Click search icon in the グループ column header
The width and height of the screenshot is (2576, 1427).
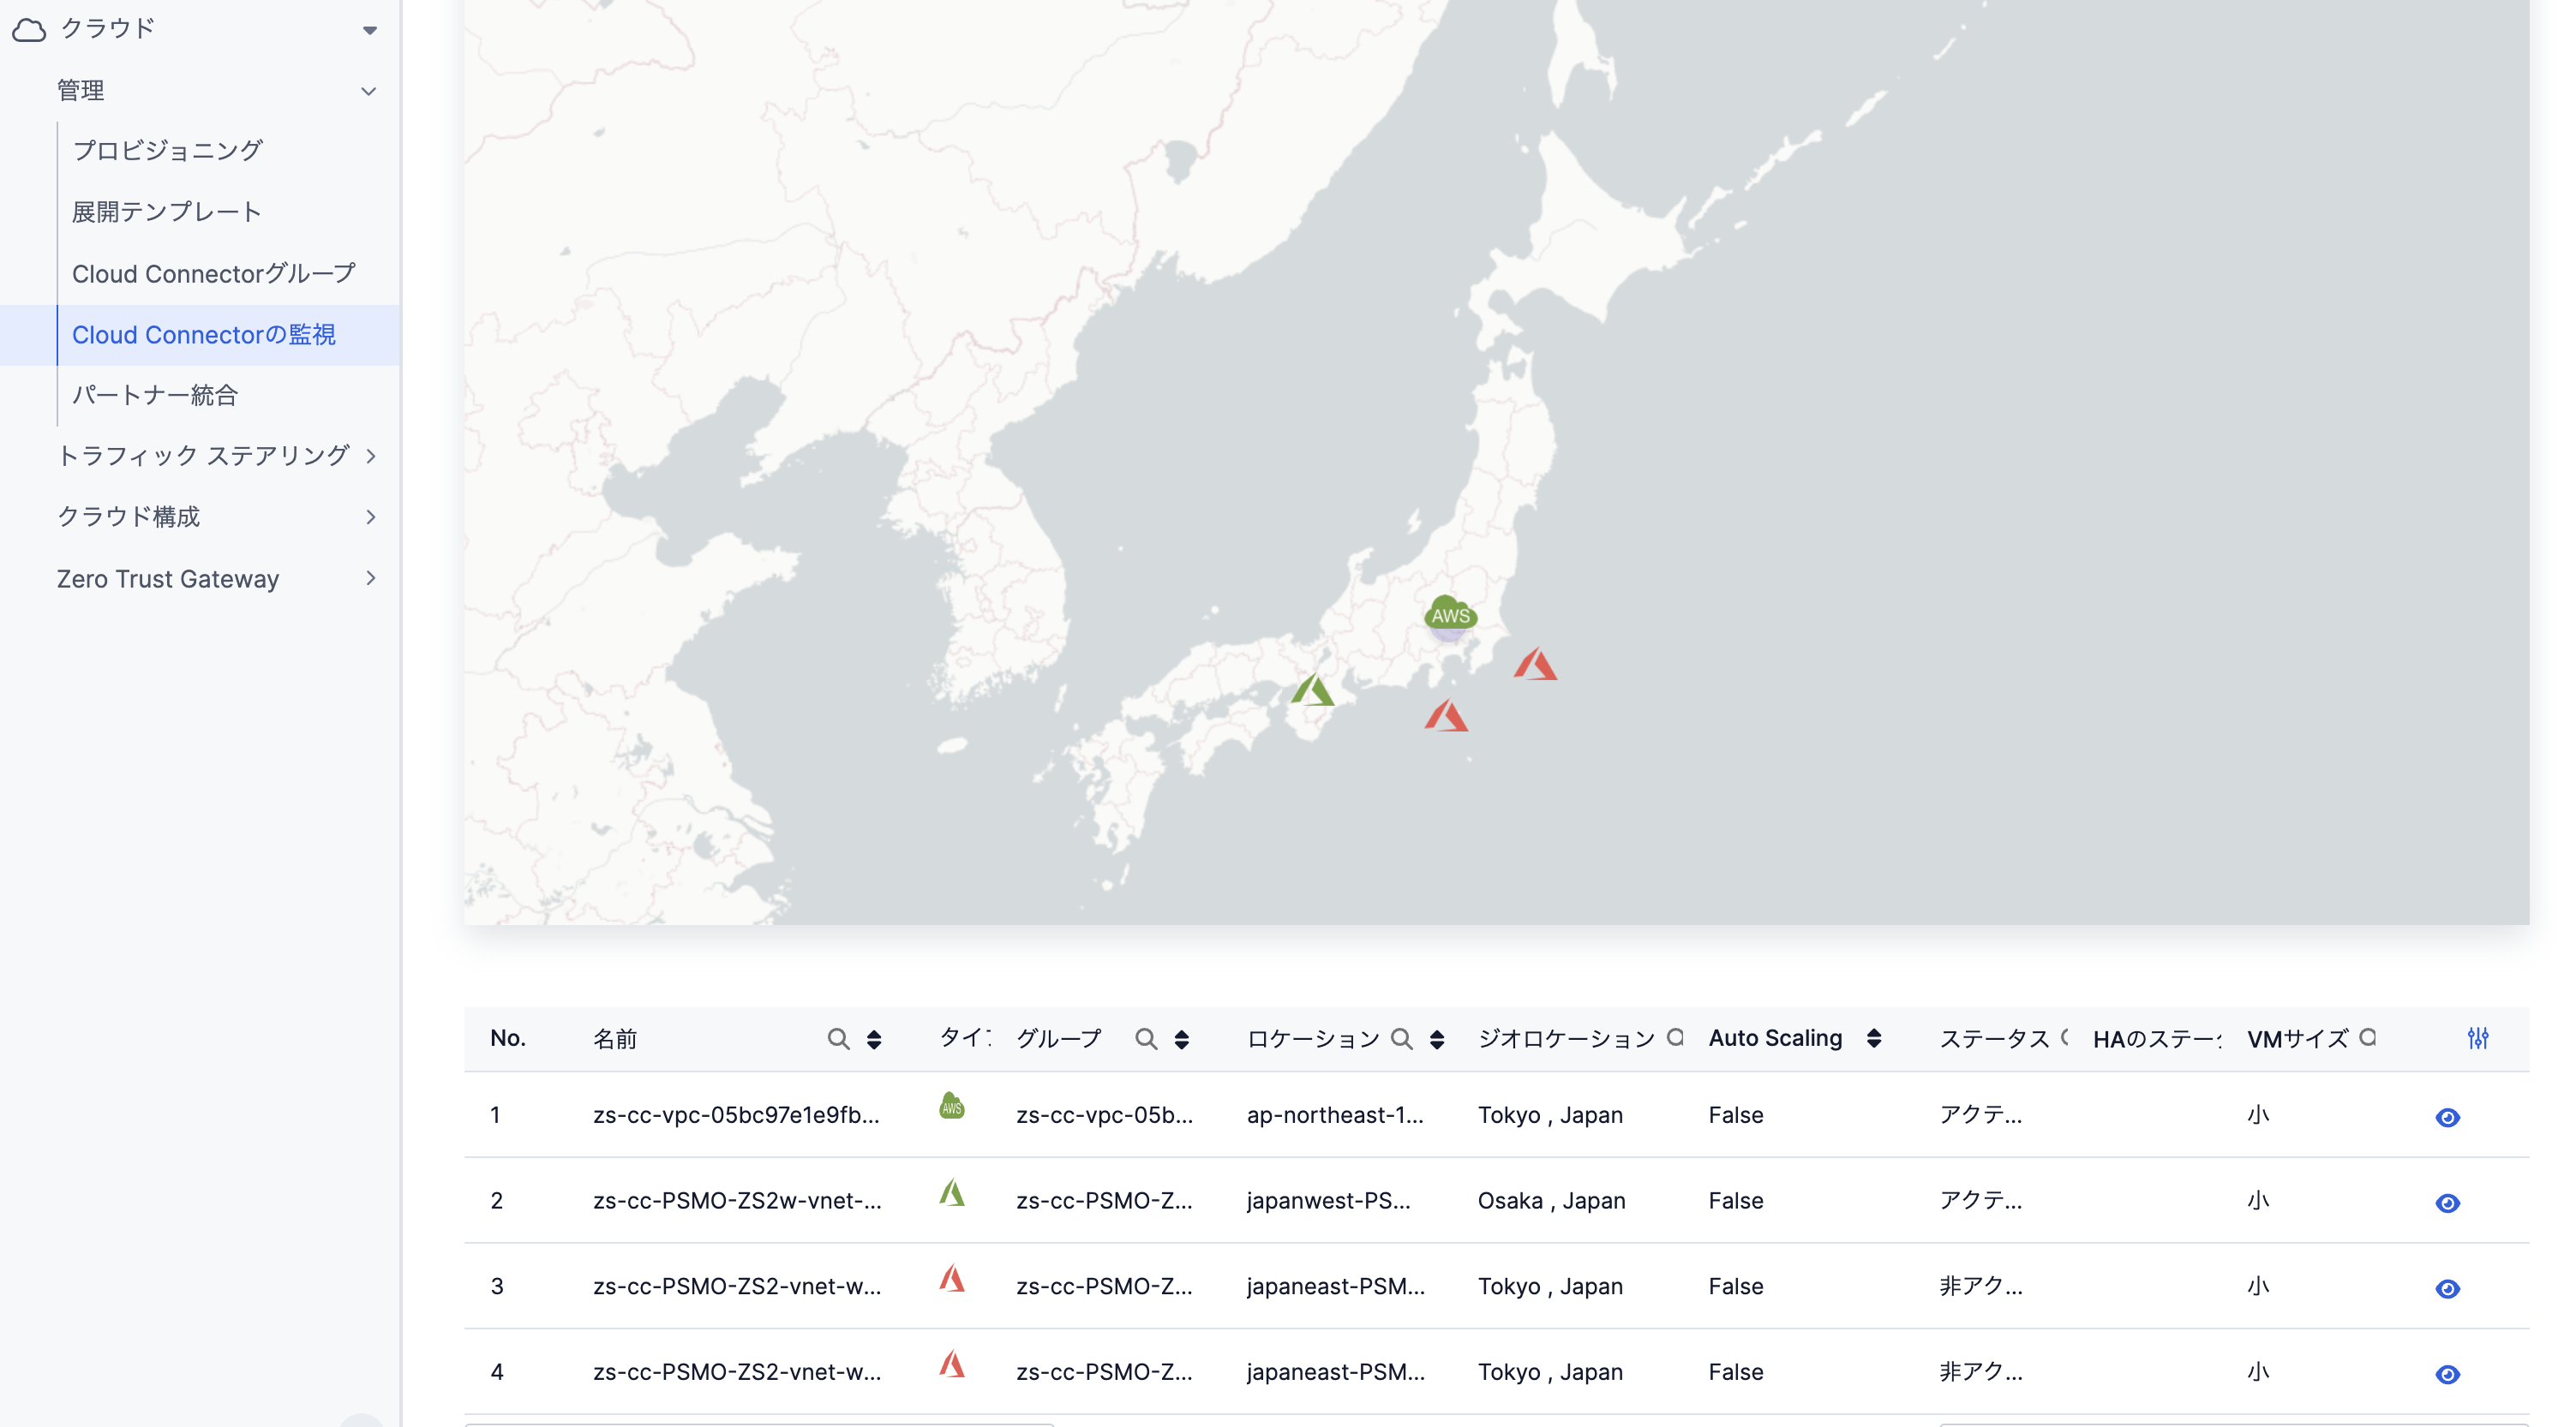click(x=1146, y=1039)
